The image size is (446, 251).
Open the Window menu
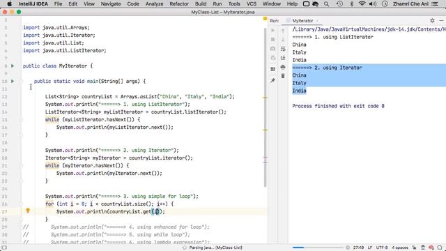[271, 3]
